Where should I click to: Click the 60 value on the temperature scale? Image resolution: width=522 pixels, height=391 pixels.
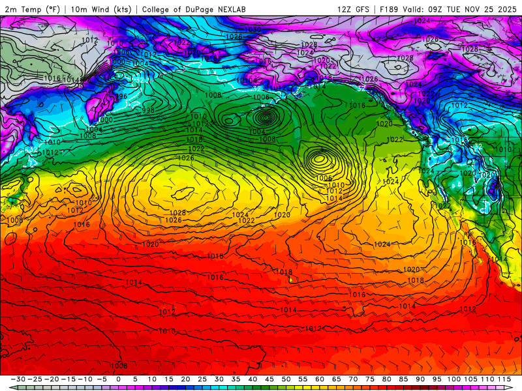click(320, 379)
